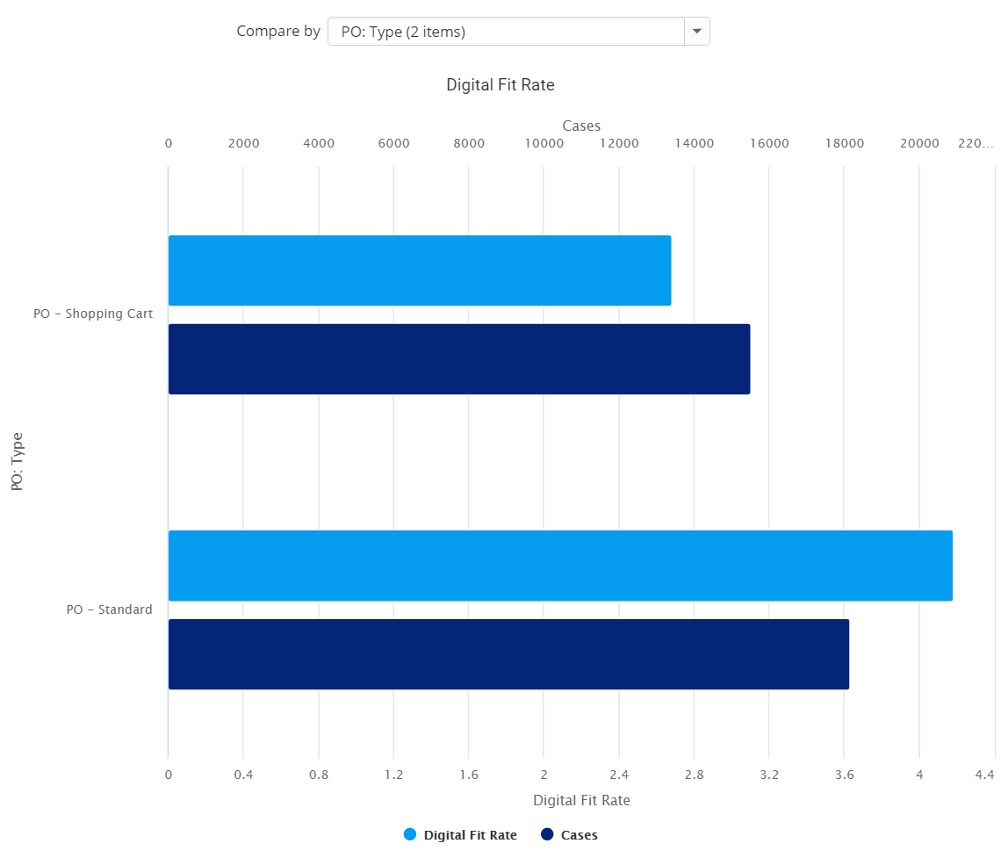The image size is (1001, 858).
Task: Click the '0.4' tick on bottom axis
Action: 243,775
